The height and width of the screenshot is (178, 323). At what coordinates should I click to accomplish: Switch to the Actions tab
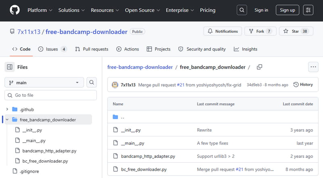[x=128, y=49]
